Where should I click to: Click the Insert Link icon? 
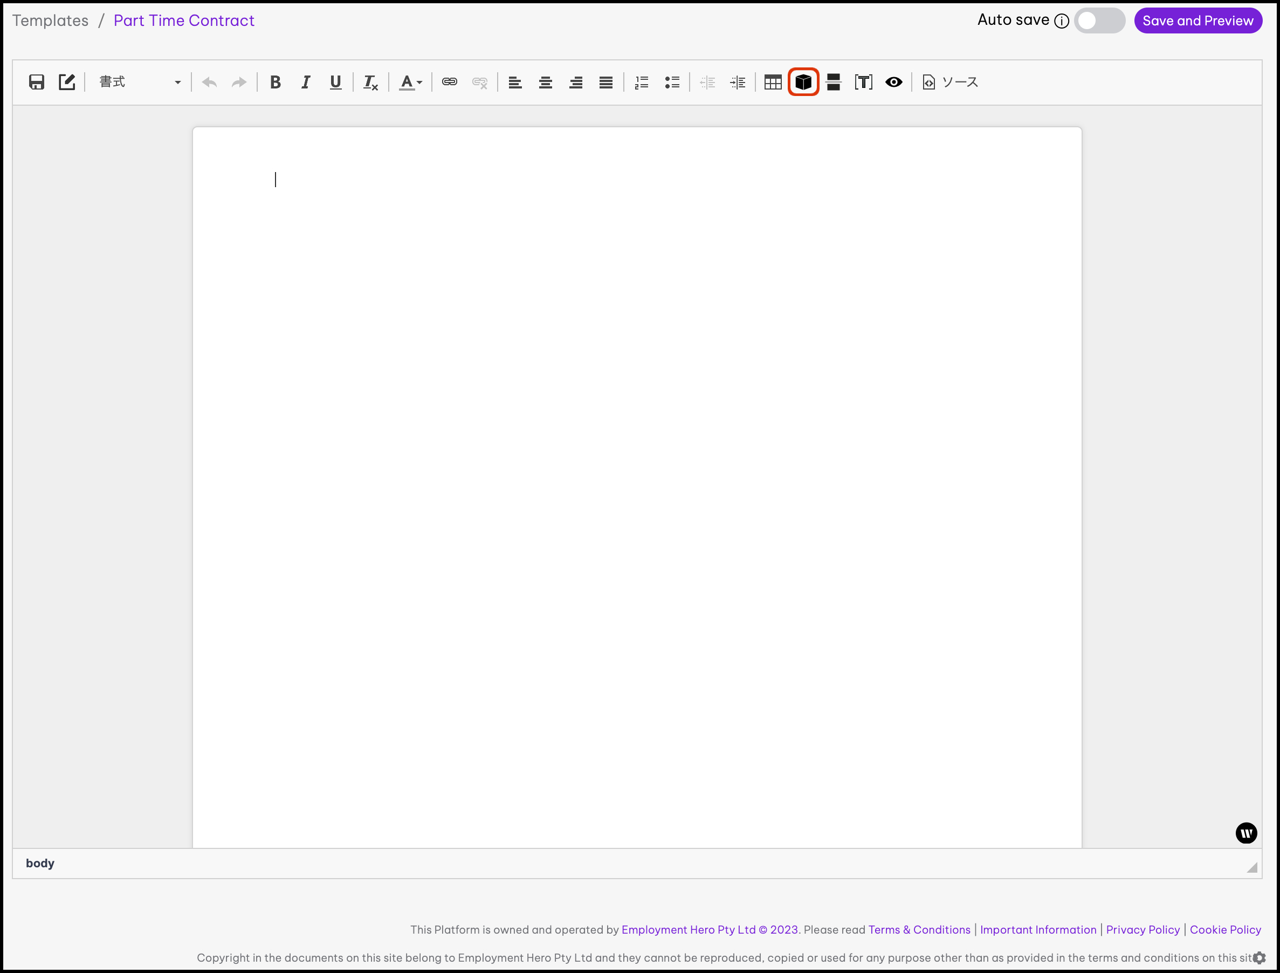pyautogui.click(x=449, y=82)
